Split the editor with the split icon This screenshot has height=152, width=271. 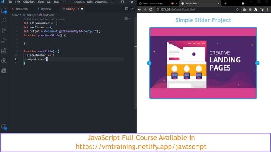[x=127, y=9]
